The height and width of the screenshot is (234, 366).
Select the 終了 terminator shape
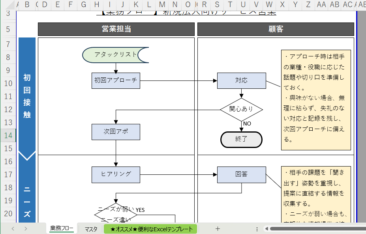[241, 139]
